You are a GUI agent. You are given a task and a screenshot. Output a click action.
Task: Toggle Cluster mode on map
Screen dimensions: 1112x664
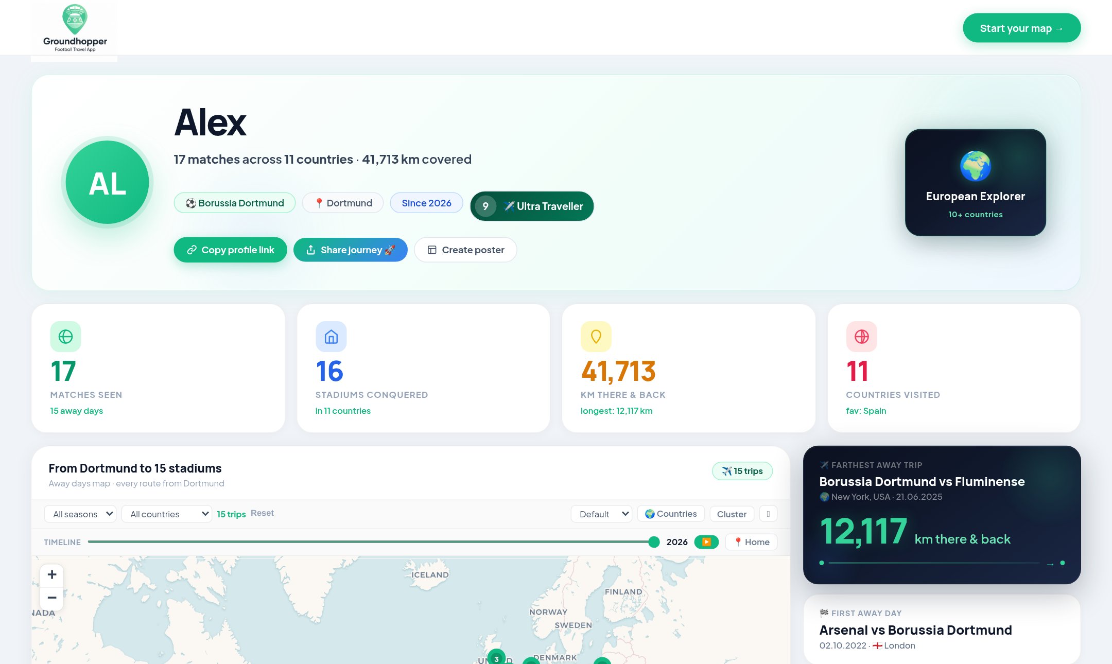click(732, 514)
